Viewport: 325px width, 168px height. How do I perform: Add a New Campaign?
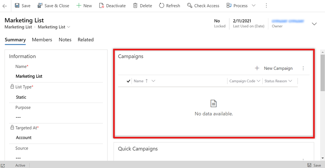coord(274,68)
